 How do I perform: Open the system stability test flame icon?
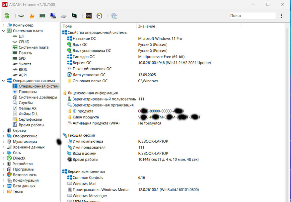[x=32, y=16]
